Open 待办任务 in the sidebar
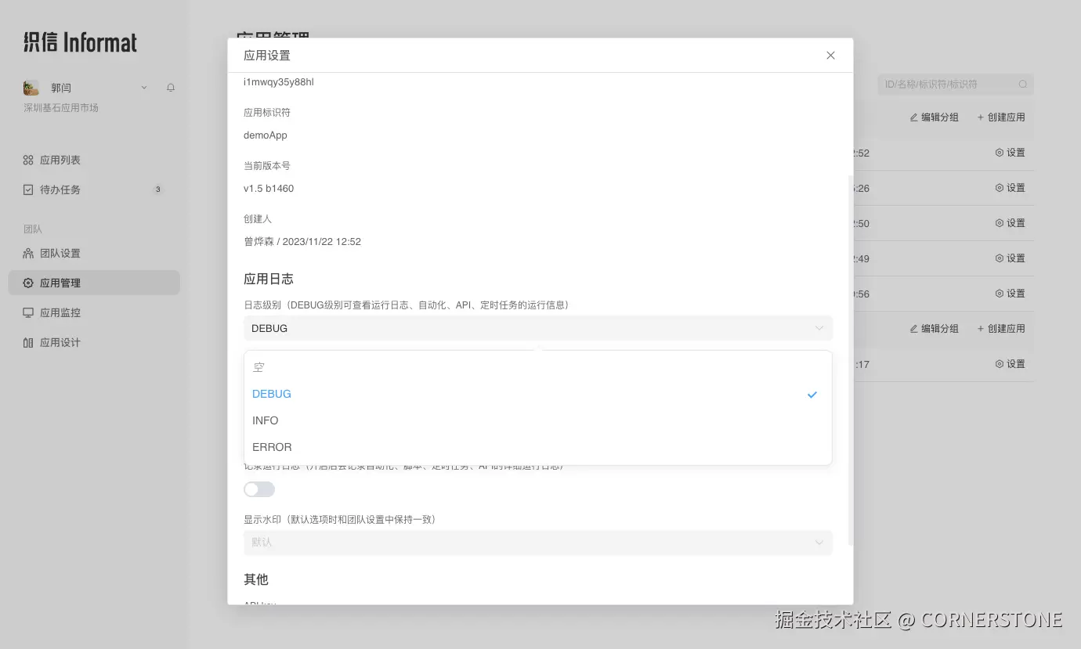 coord(94,189)
